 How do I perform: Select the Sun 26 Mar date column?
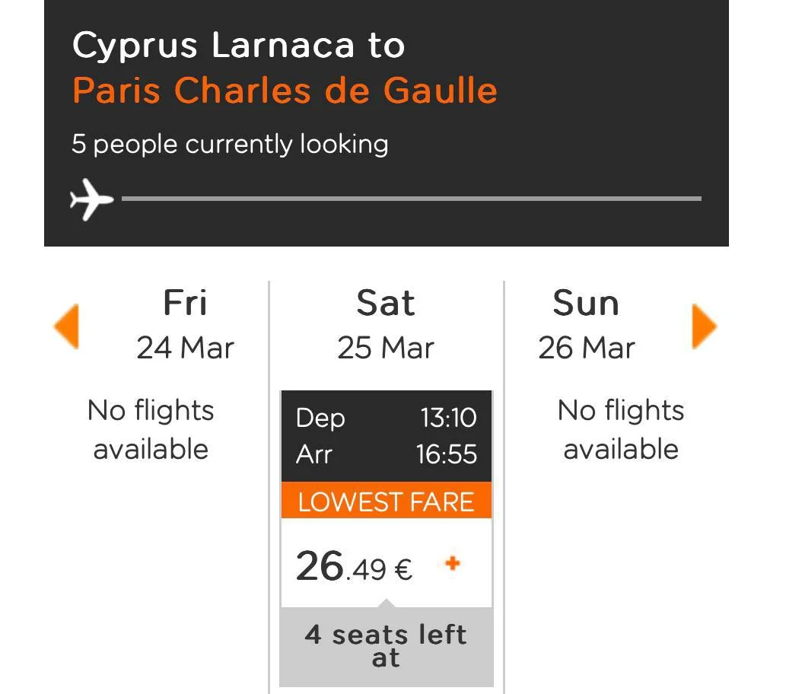tap(586, 324)
